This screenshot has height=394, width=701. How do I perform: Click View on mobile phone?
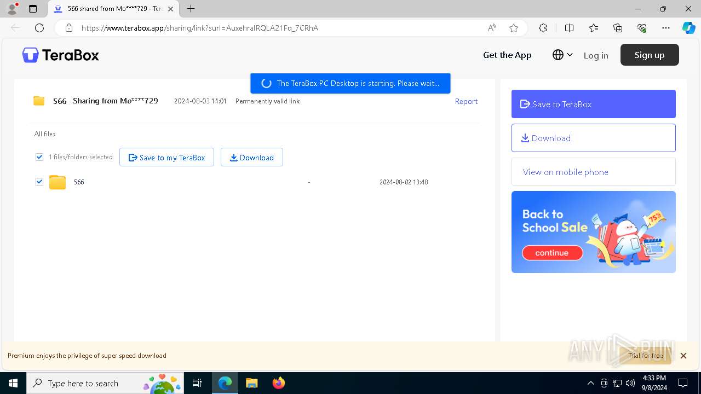594,172
